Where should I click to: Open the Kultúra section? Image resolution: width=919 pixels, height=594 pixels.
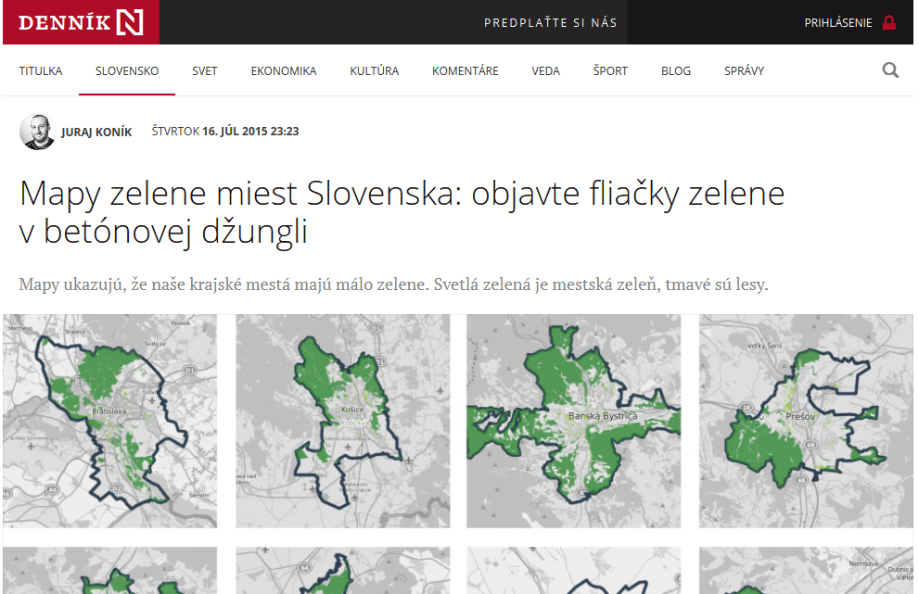(374, 70)
